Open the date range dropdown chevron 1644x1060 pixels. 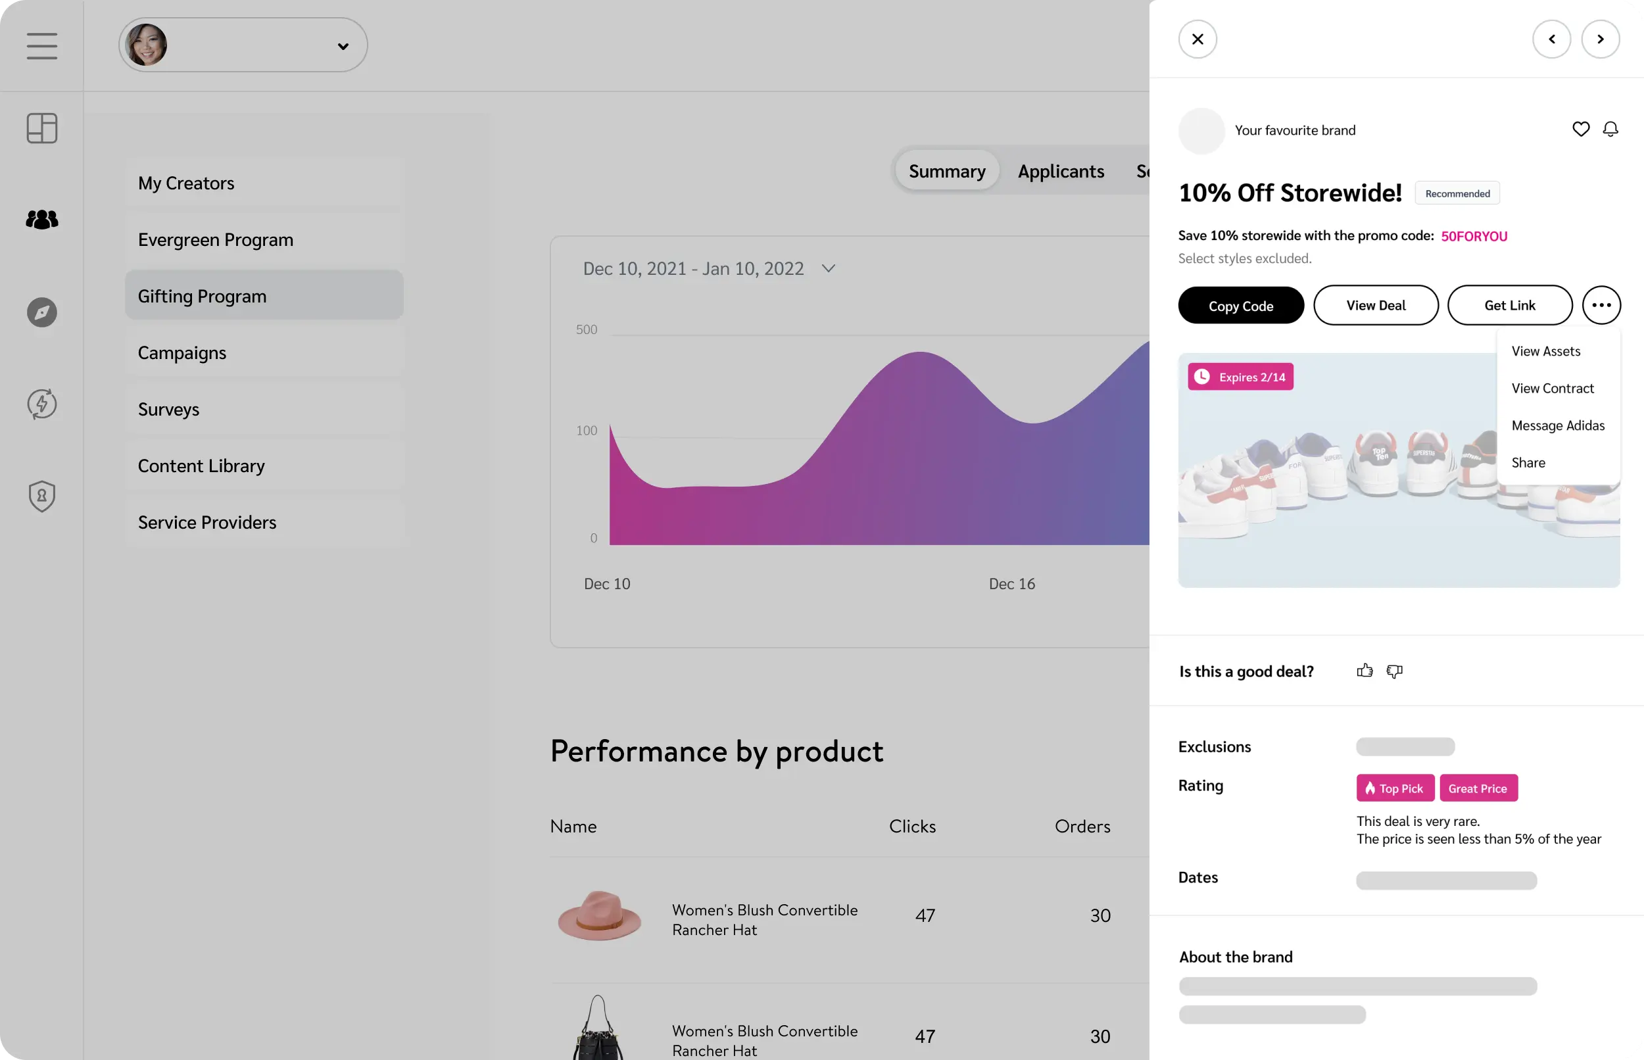(x=828, y=268)
